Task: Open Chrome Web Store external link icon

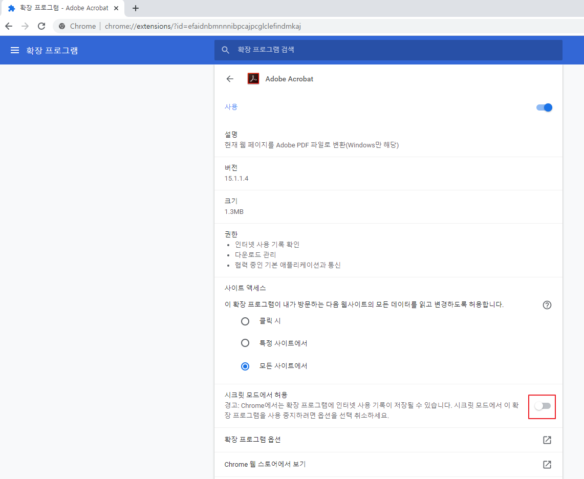Action: click(x=547, y=465)
